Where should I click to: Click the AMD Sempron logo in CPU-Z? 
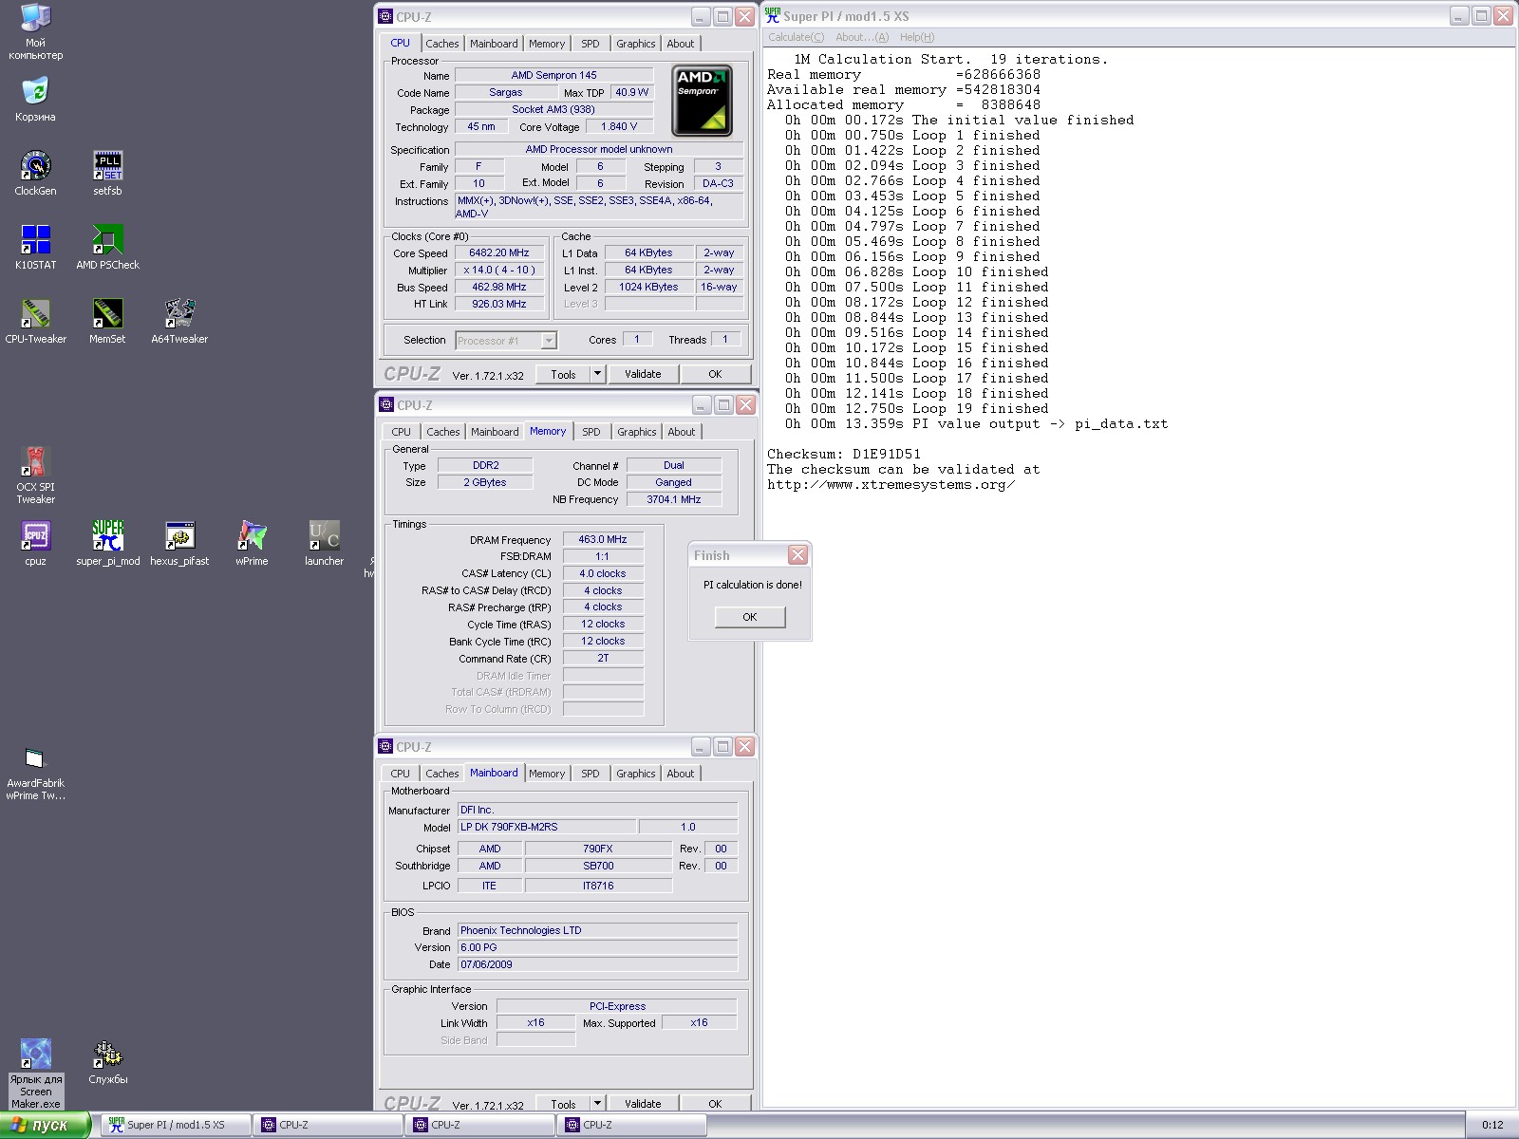[x=702, y=101]
